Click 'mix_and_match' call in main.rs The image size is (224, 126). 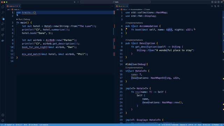coord(31,54)
